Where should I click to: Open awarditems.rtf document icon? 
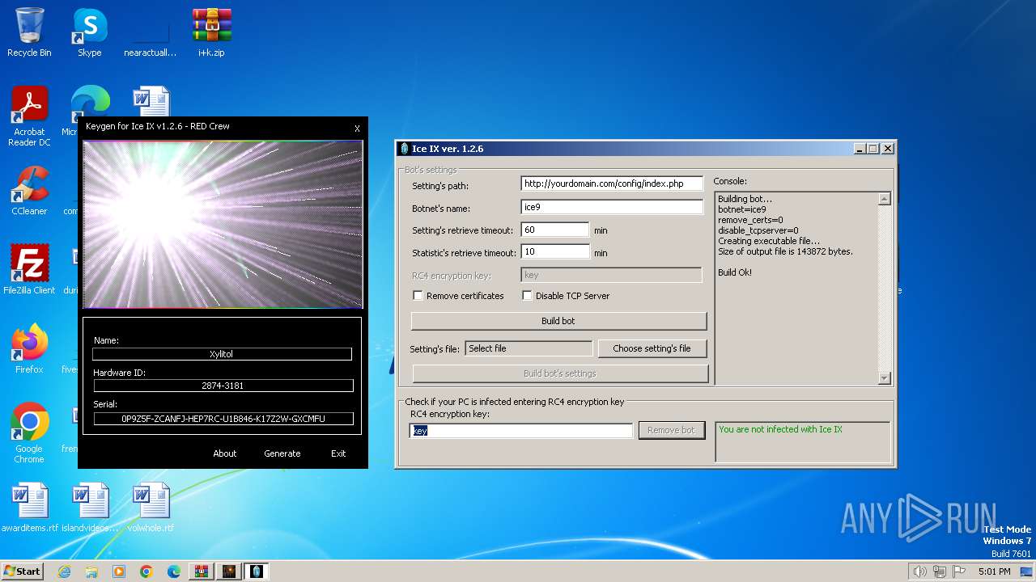(29, 508)
